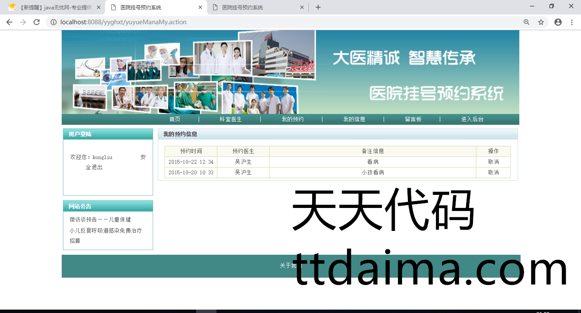Click the browser back arrow
581x313 pixels.
pos(9,22)
